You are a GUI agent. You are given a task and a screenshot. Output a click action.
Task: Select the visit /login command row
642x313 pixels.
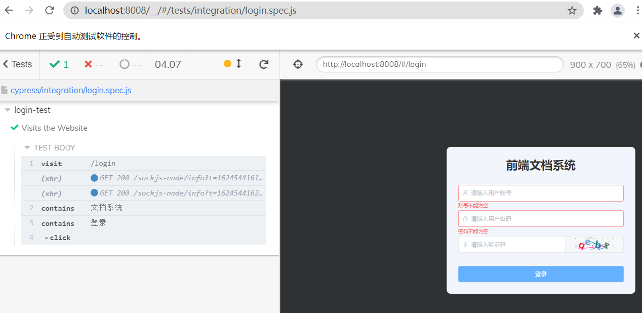[x=143, y=164]
